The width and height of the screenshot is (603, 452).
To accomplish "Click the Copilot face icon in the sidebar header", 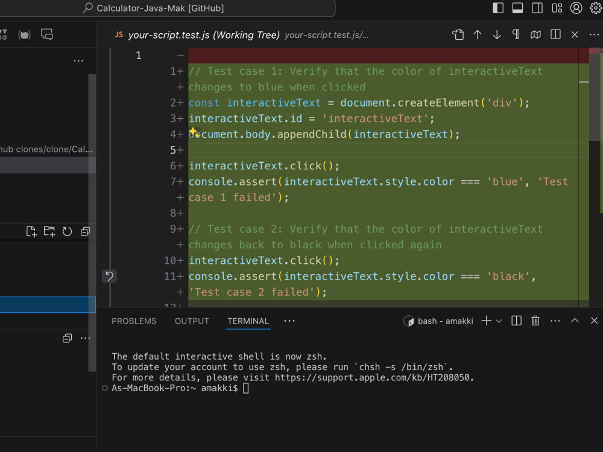I will (x=24, y=35).
